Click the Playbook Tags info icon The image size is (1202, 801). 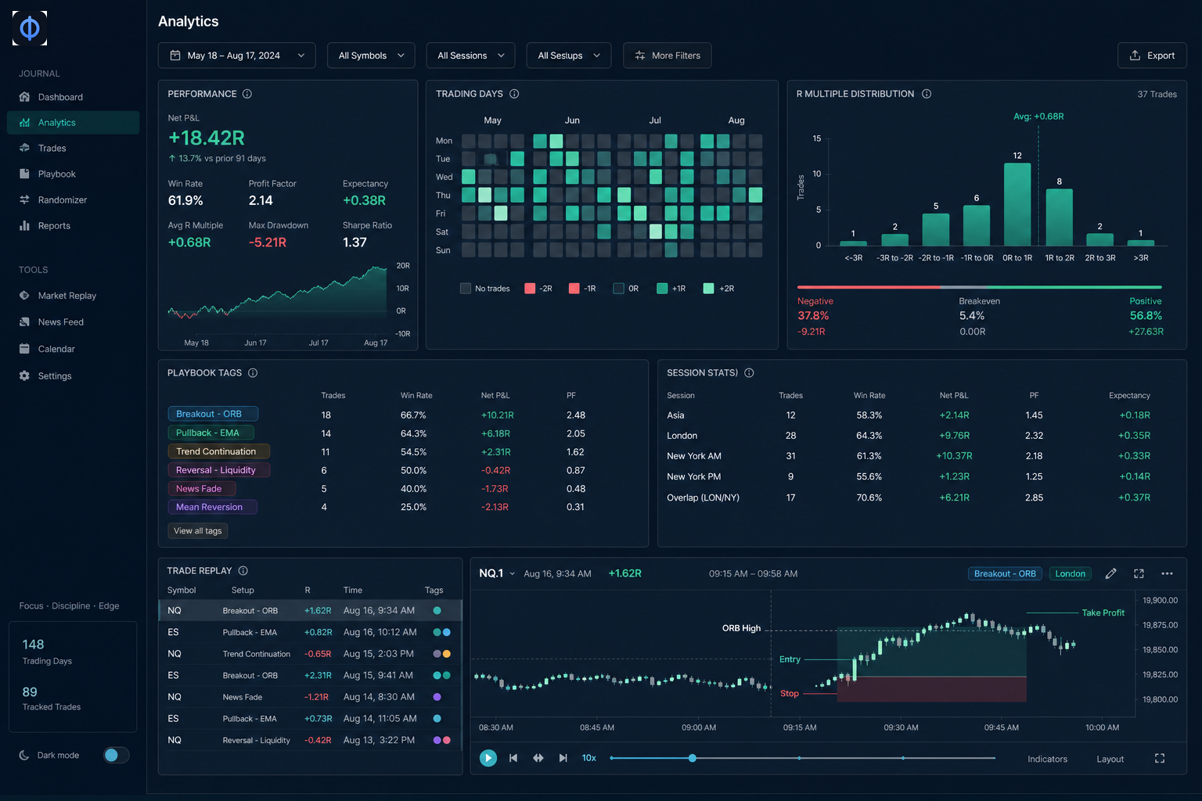click(253, 373)
